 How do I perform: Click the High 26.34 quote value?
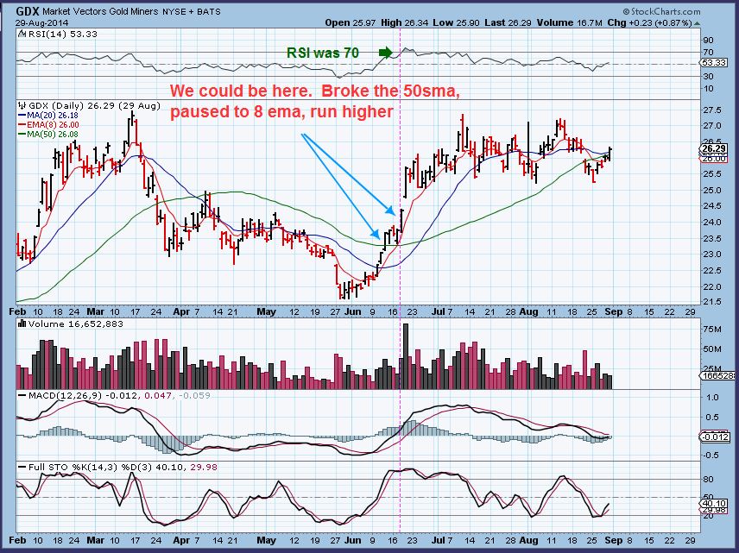404,22
